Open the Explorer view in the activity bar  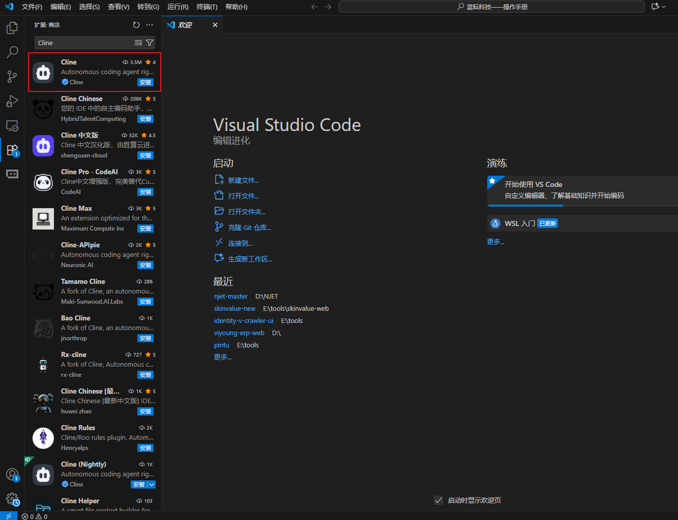(x=12, y=28)
